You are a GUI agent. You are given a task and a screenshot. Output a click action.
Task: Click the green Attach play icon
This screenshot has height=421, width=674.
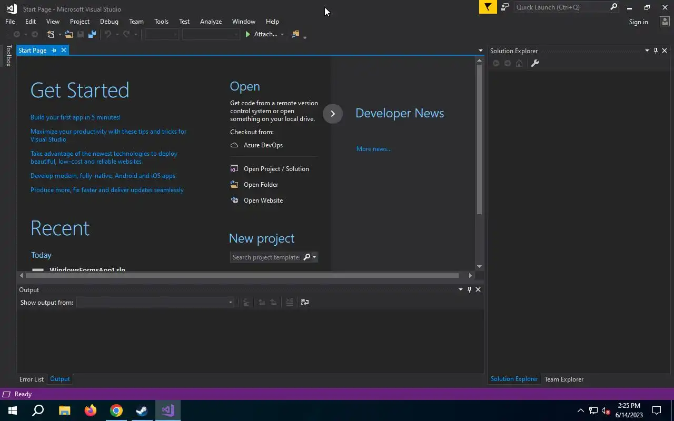tap(247, 34)
